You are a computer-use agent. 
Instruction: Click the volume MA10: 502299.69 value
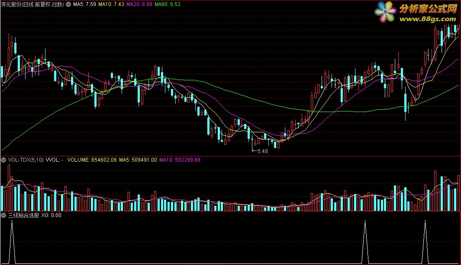(180, 160)
